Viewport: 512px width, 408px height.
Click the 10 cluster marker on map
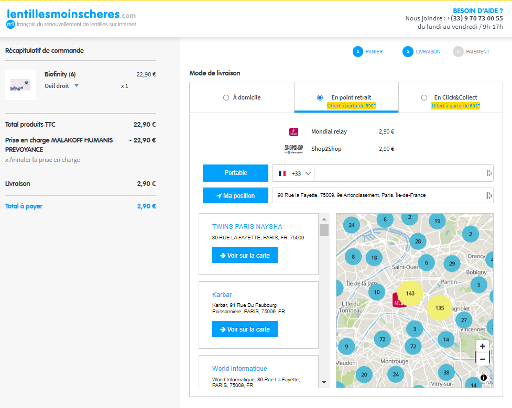(377, 292)
